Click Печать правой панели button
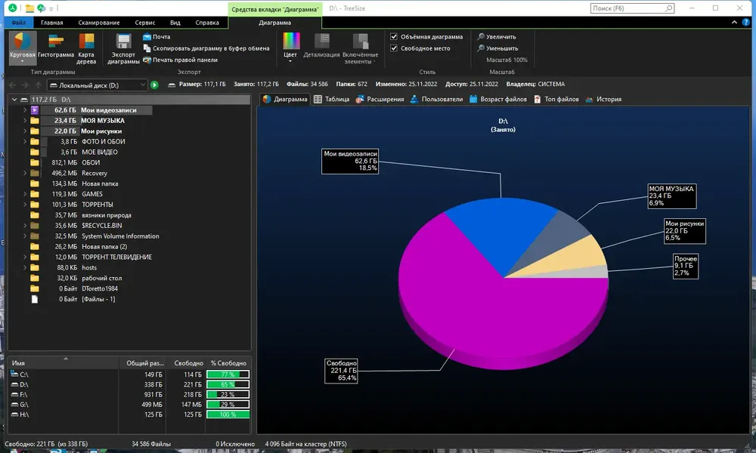Viewport: 756px width, 453px height. (181, 60)
